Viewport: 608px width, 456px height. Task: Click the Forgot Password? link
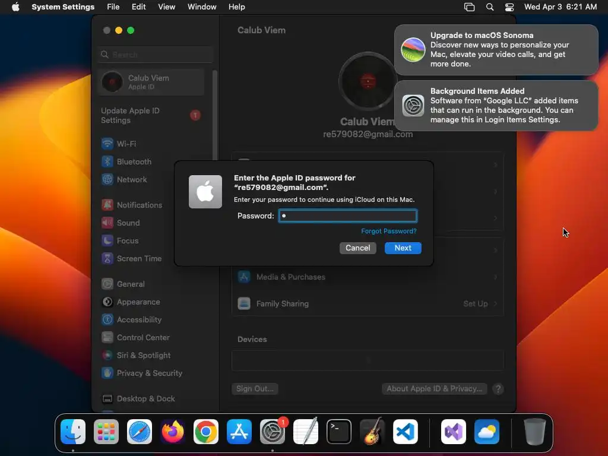pos(388,231)
